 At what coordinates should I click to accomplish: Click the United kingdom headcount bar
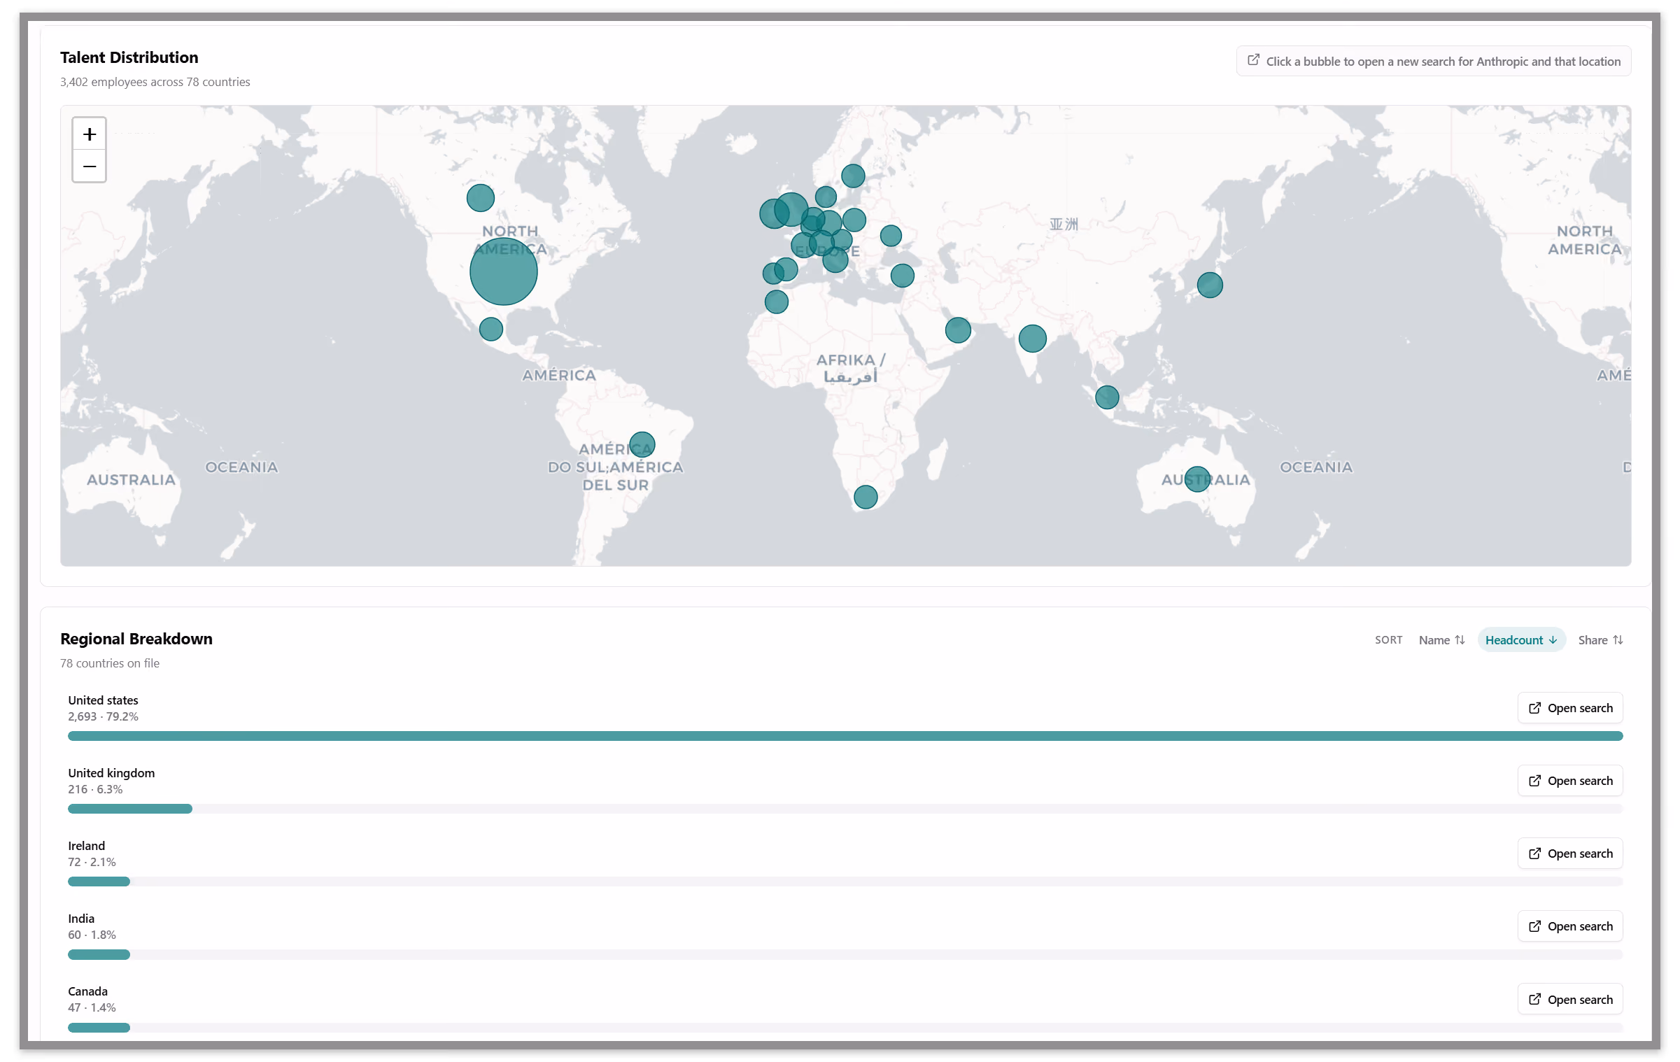click(130, 809)
